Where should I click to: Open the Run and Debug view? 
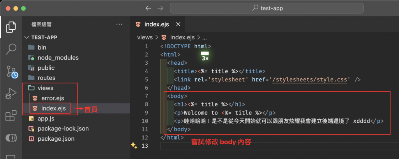point(11,94)
